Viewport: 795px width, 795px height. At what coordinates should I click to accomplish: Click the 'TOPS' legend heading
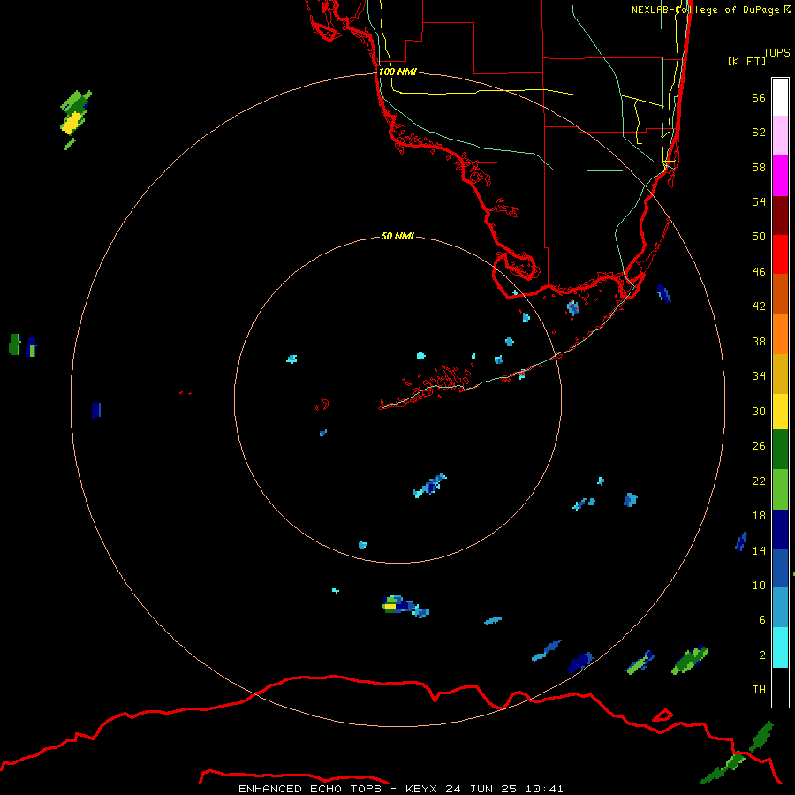pyautogui.click(x=776, y=52)
